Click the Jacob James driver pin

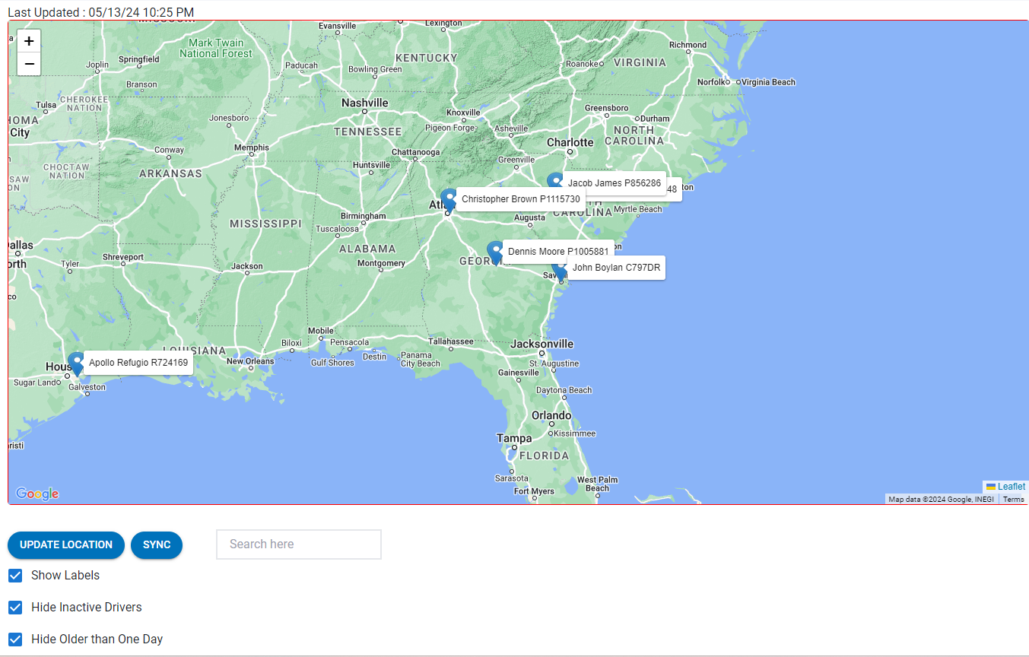(x=555, y=182)
